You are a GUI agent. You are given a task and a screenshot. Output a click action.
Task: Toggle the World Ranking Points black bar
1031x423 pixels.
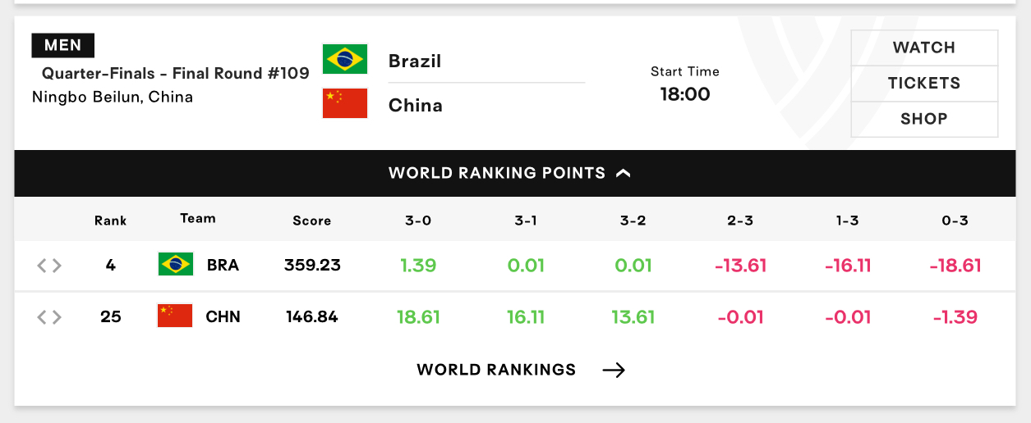[515, 173]
